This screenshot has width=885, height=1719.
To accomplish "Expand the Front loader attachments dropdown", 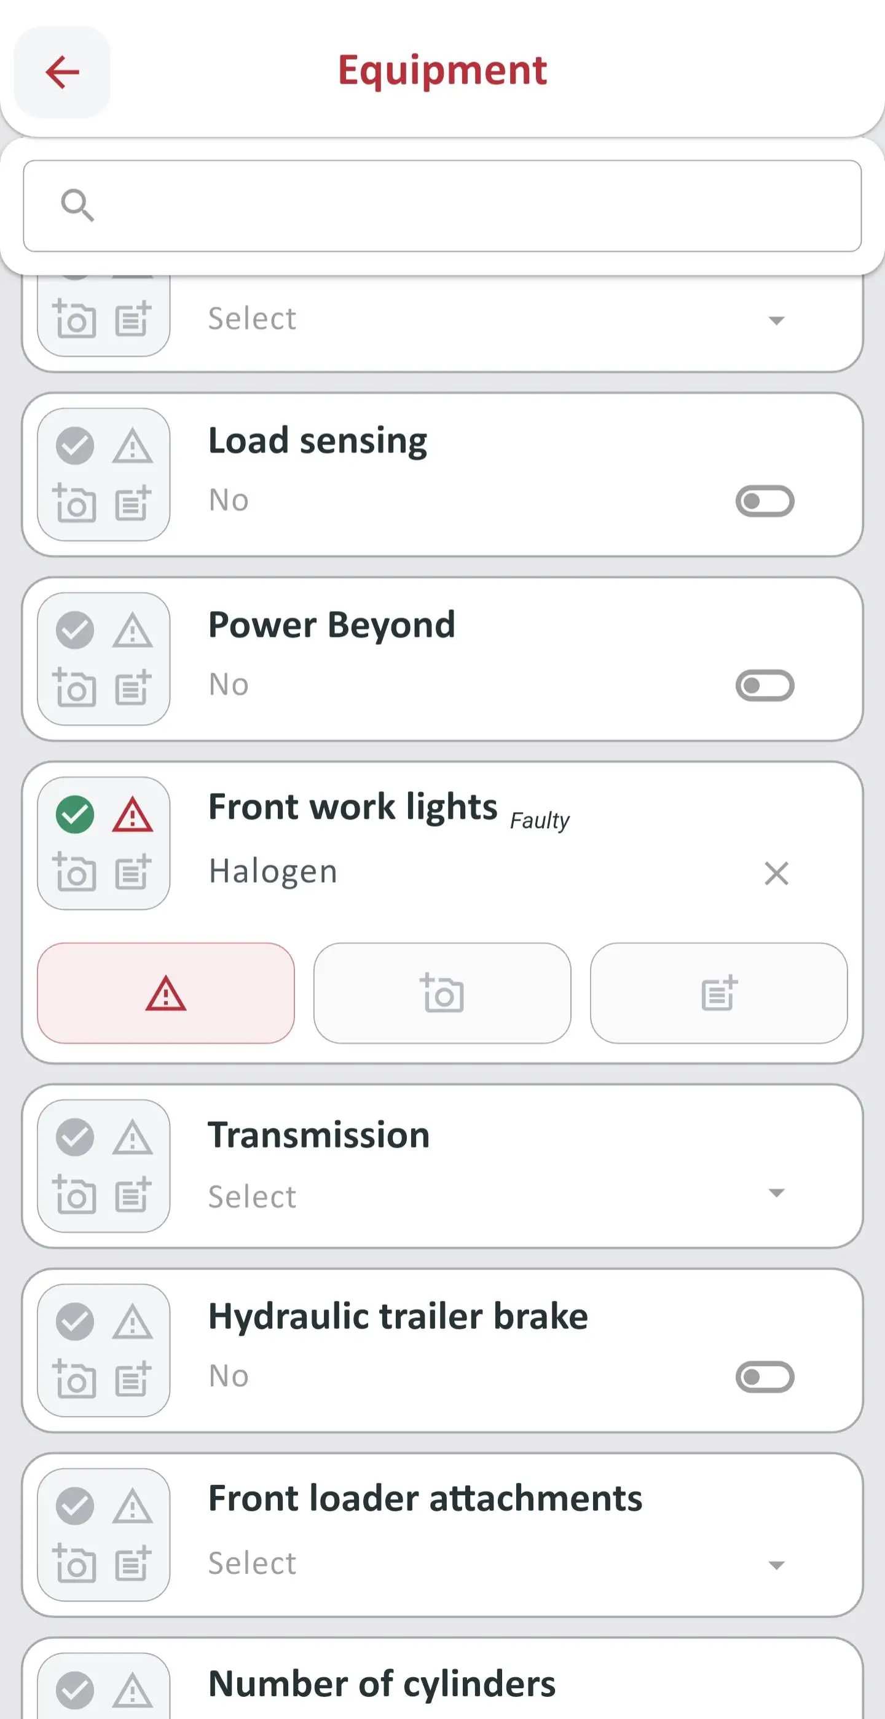I will click(496, 1563).
